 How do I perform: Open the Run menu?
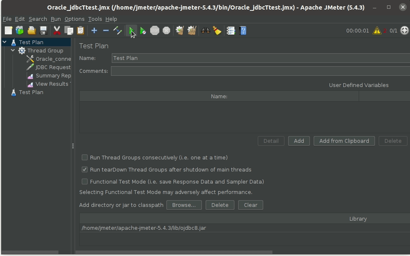point(56,19)
